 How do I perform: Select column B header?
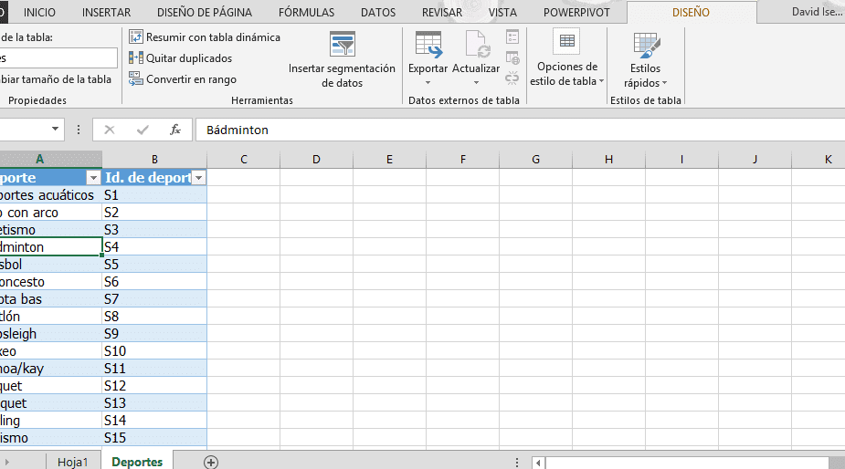(x=154, y=160)
